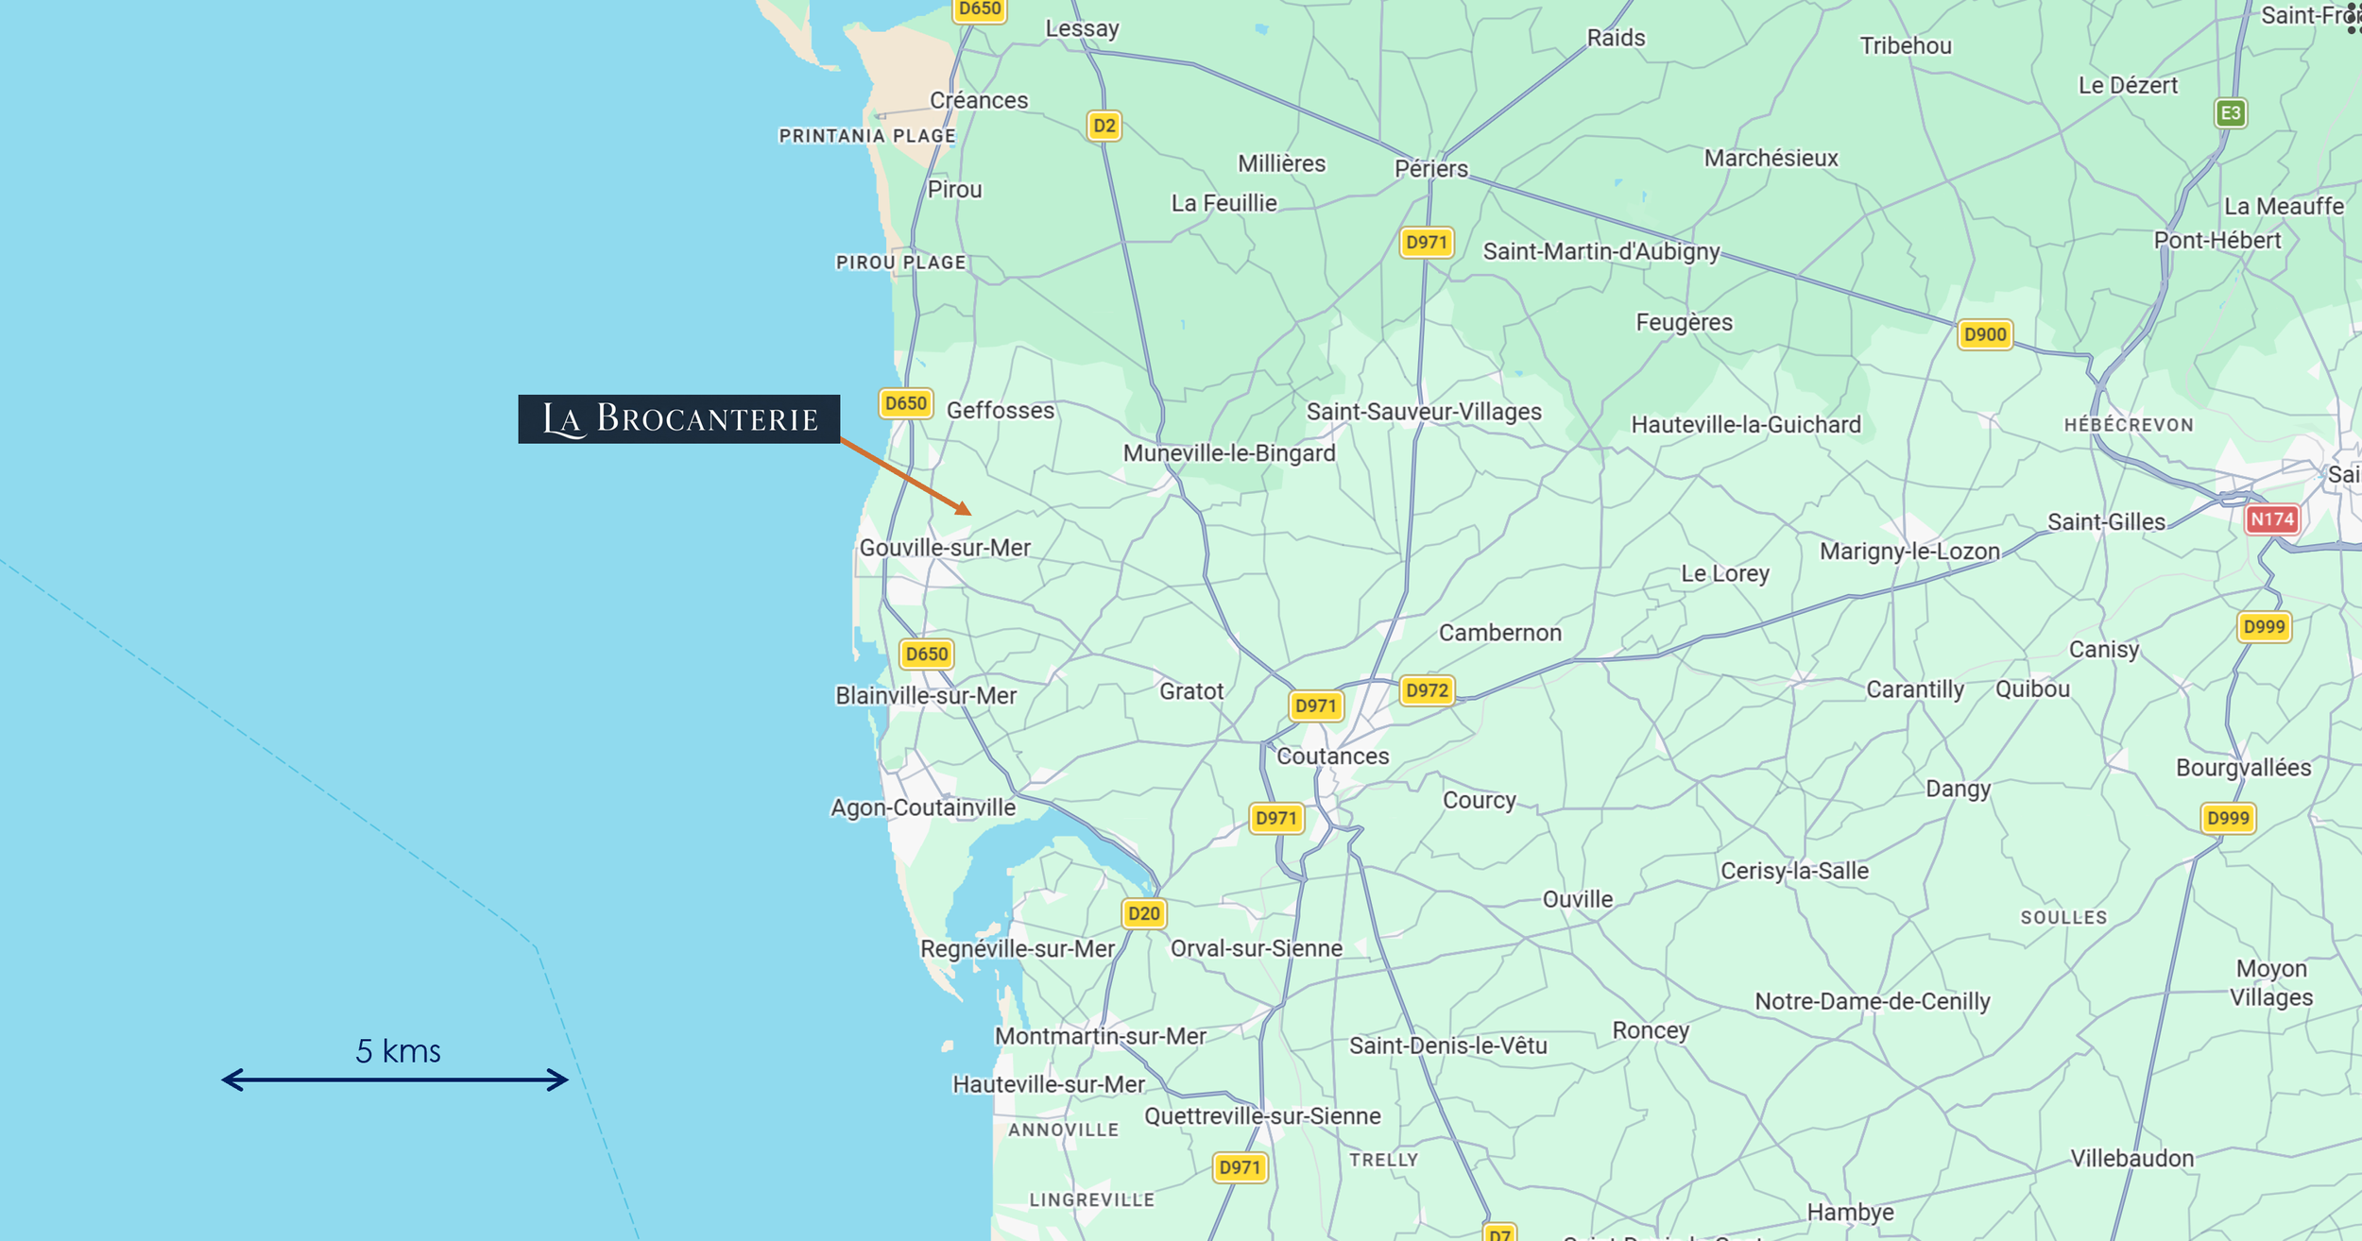Image resolution: width=2362 pixels, height=1241 pixels.
Task: Select the Pont-Hébert label
Action: (x=2217, y=241)
